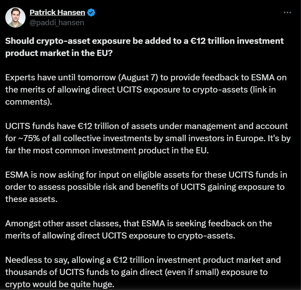Click the 'far the most common investment product' line
This screenshot has width=301, height=290.
pyautogui.click(x=107, y=150)
